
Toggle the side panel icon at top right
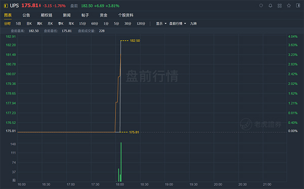(298, 6)
